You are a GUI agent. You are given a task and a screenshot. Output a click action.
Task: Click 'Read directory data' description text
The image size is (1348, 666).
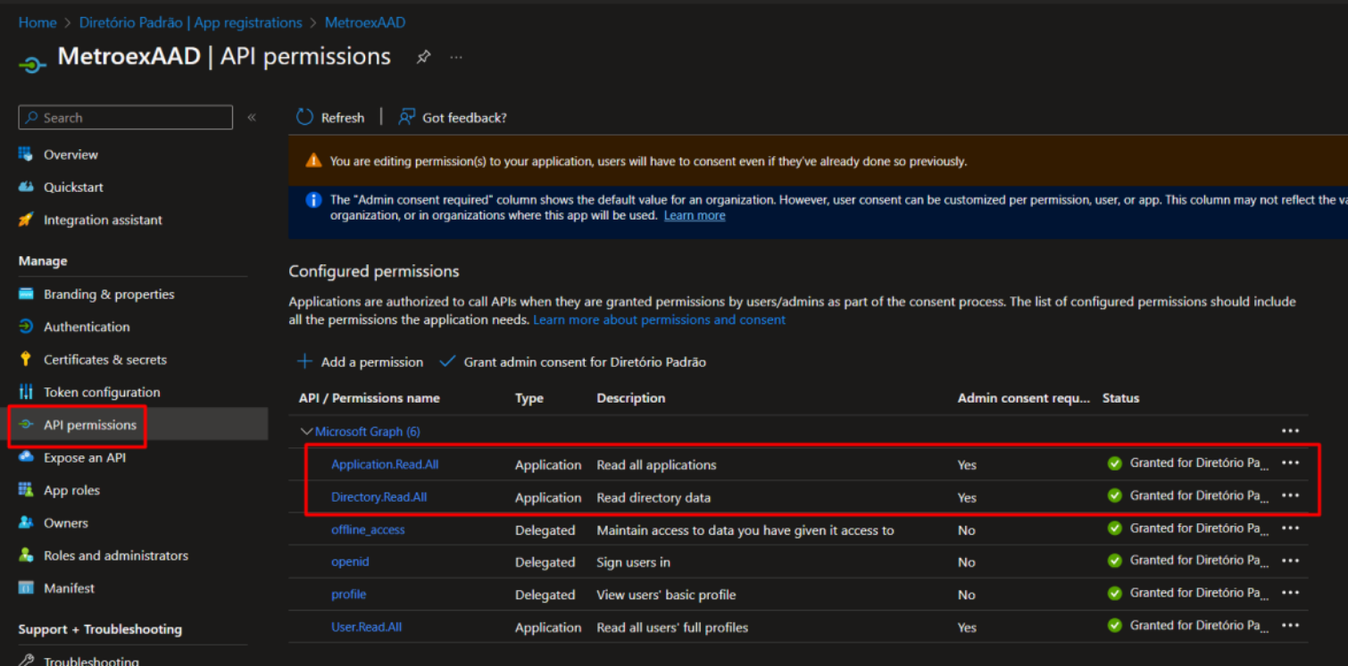click(653, 497)
